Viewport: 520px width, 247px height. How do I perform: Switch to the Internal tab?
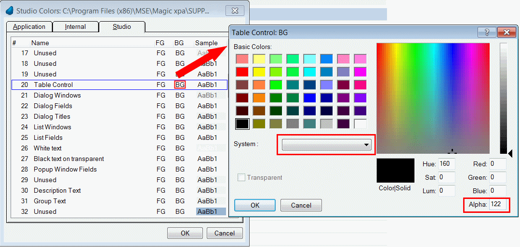[75, 27]
